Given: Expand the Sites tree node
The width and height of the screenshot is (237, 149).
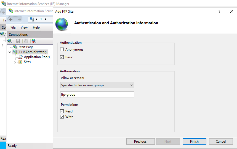Looking at the screenshot, I should point(15,62).
